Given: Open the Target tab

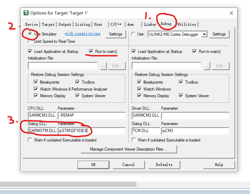Looking at the screenshot, I should [x=48, y=24].
